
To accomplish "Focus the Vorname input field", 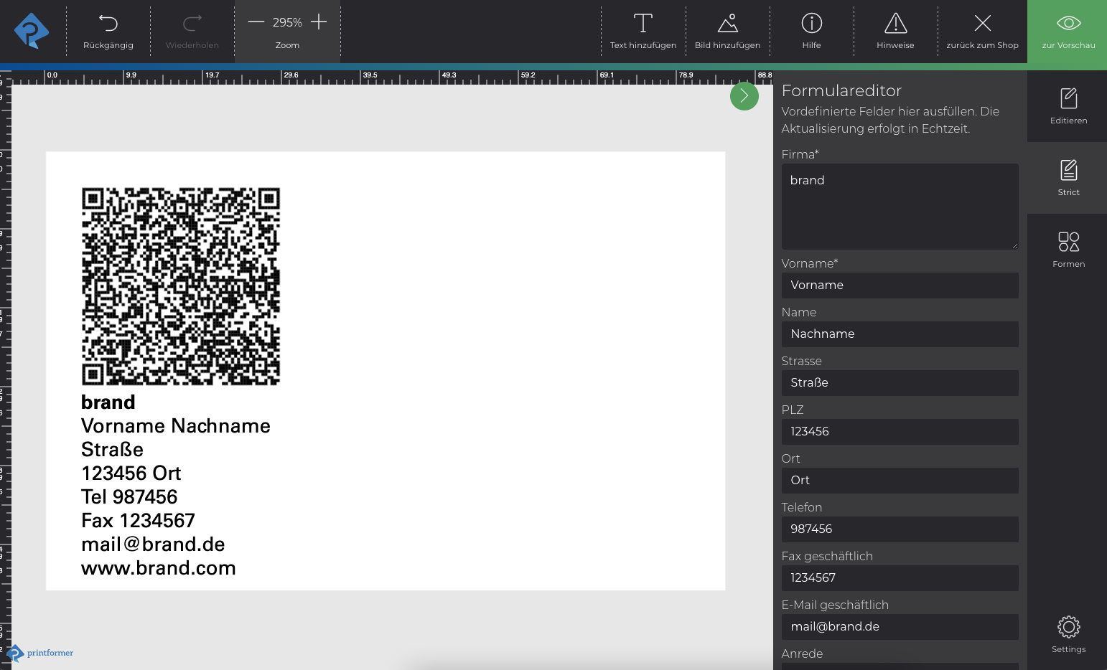I will (900, 286).
